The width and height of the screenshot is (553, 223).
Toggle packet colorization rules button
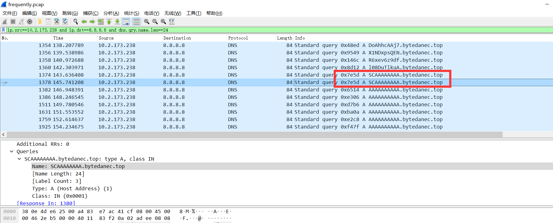click(x=136, y=22)
